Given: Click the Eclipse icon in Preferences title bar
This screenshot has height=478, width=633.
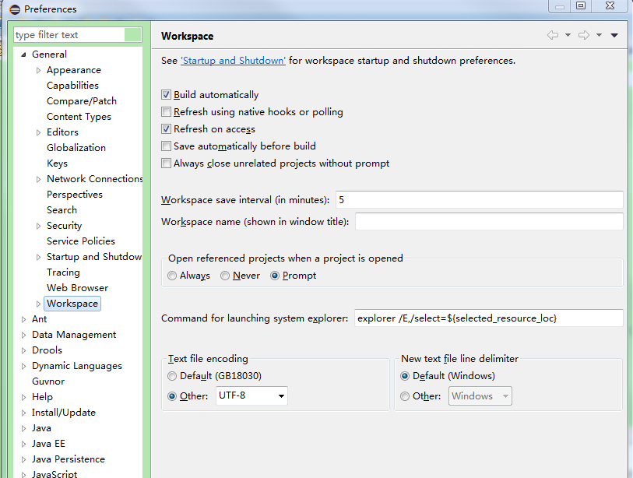Looking at the screenshot, I should (15, 9).
